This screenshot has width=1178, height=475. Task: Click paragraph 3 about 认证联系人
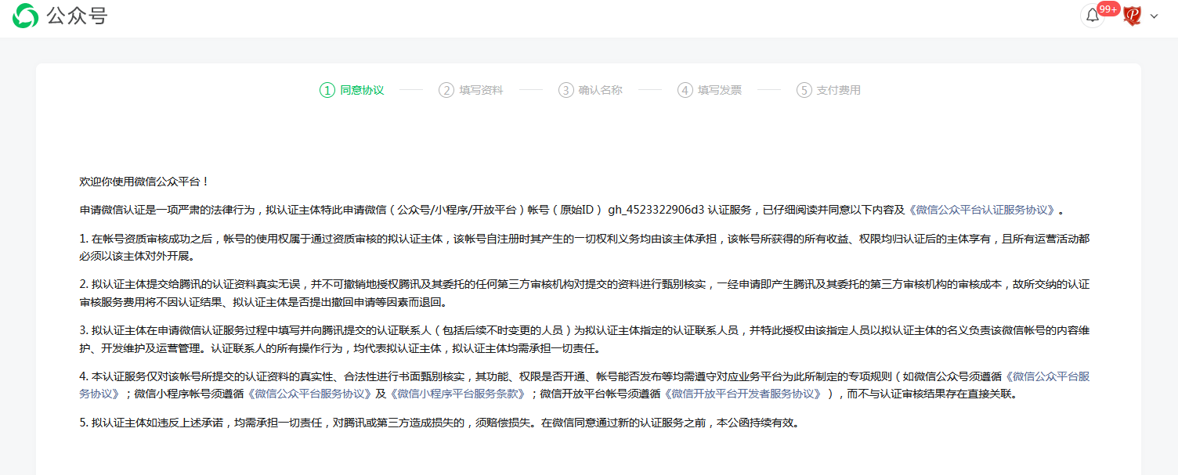point(584,339)
